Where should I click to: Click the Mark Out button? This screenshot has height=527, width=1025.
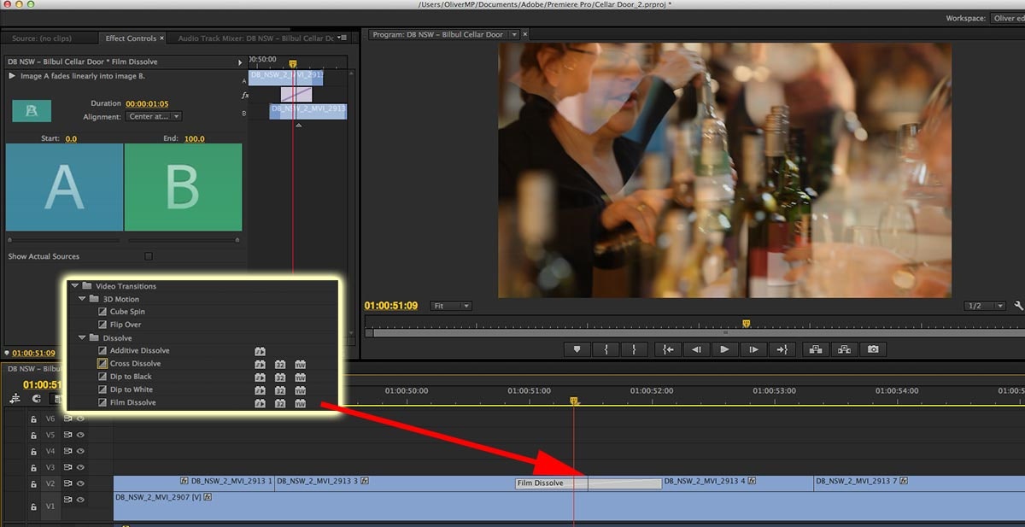[634, 349]
